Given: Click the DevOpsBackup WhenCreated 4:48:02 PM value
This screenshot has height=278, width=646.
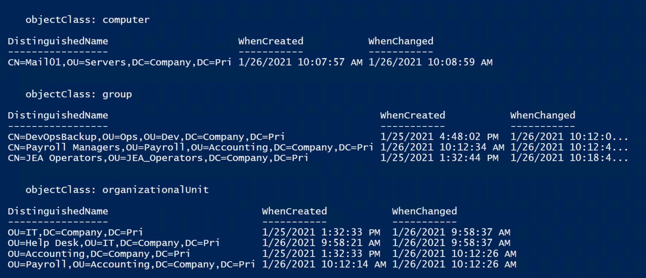Looking at the screenshot, I should point(439,137).
